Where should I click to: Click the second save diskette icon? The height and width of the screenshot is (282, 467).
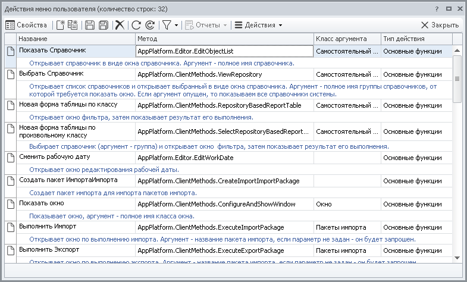pos(103,25)
